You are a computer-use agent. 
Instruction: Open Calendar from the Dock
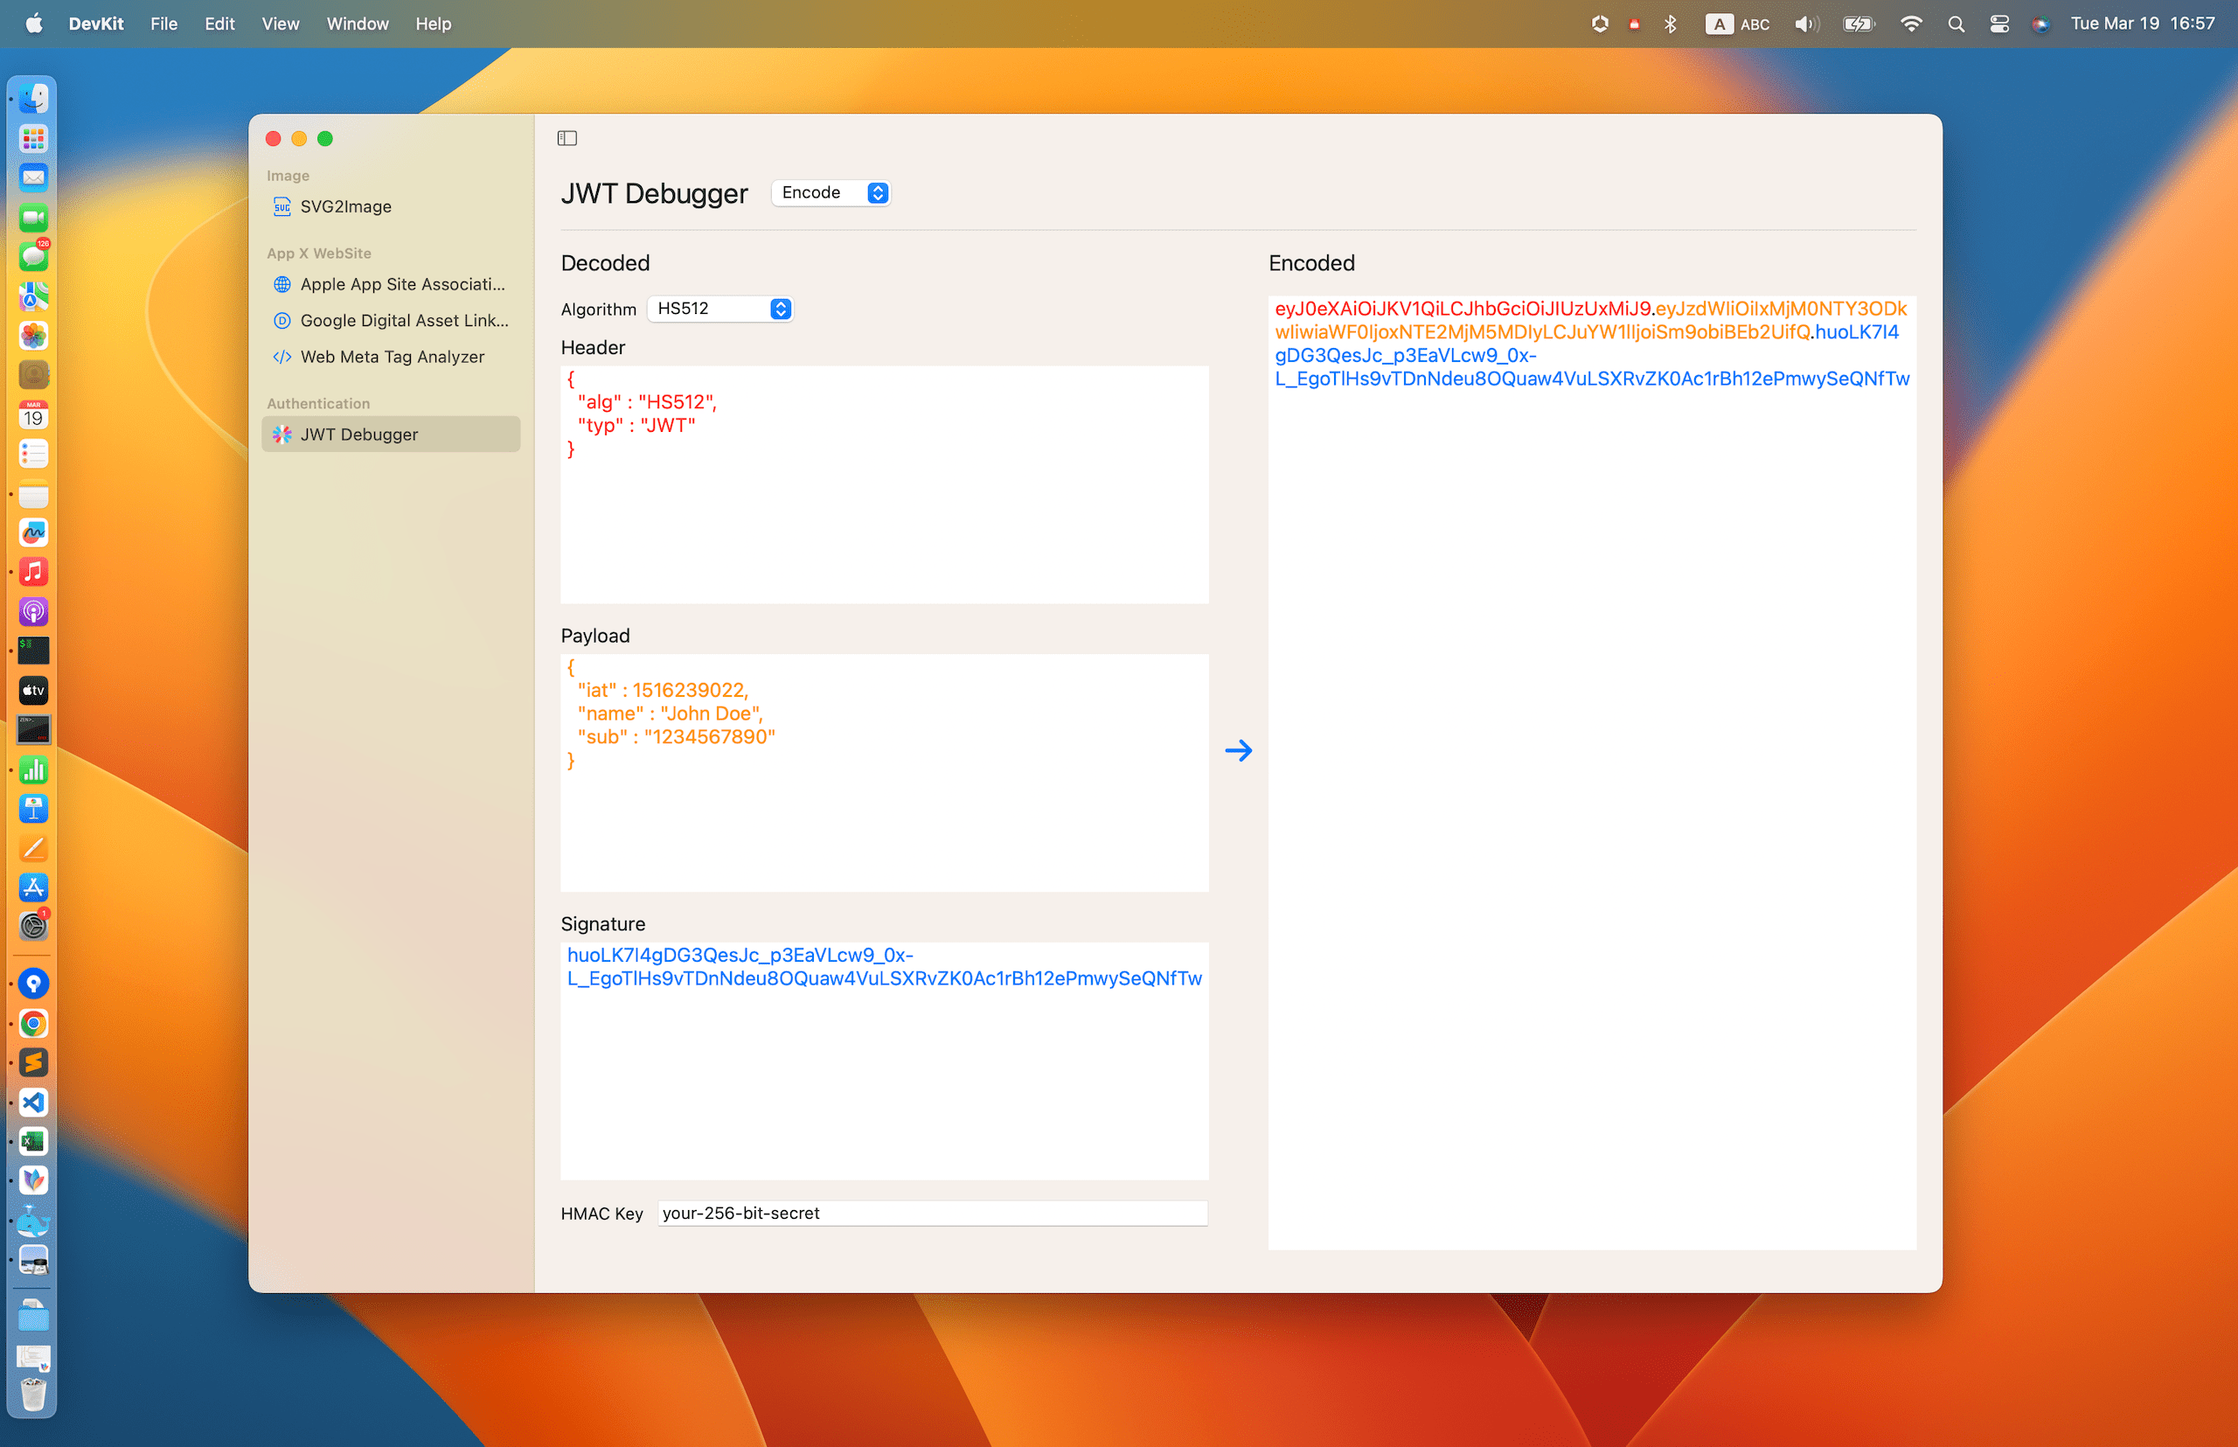coord(34,414)
